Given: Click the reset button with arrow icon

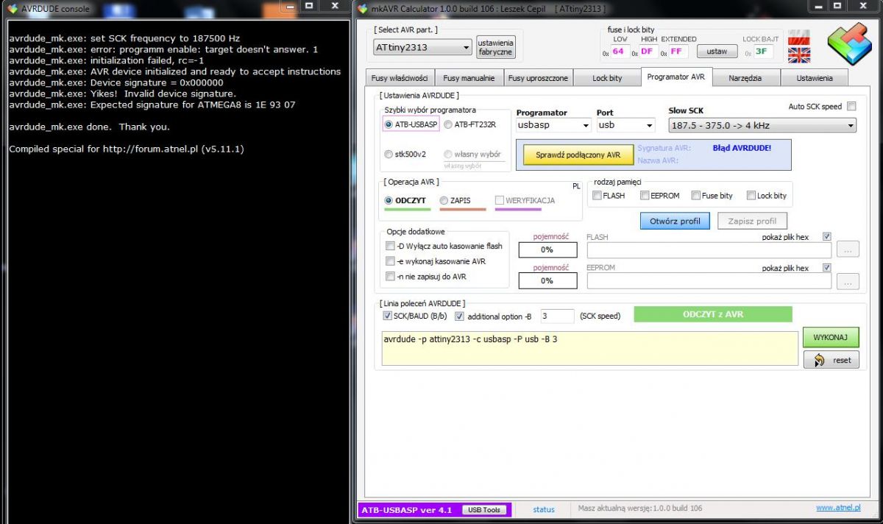Looking at the screenshot, I should coord(831,360).
